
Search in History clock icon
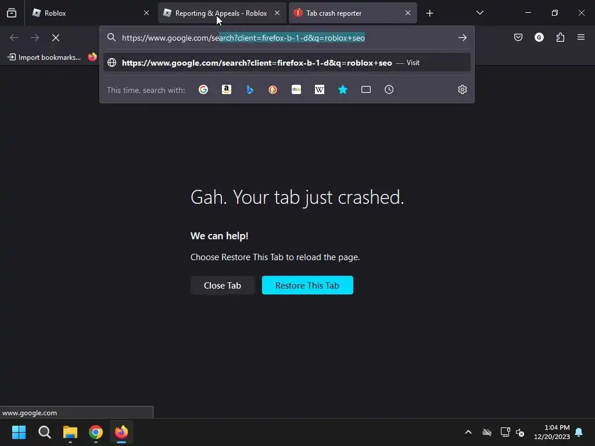point(389,89)
